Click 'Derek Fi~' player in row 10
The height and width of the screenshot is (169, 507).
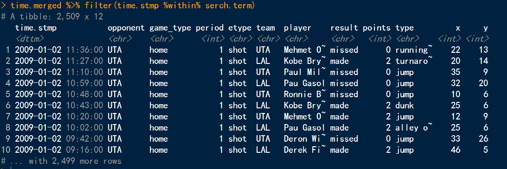tap(302, 150)
